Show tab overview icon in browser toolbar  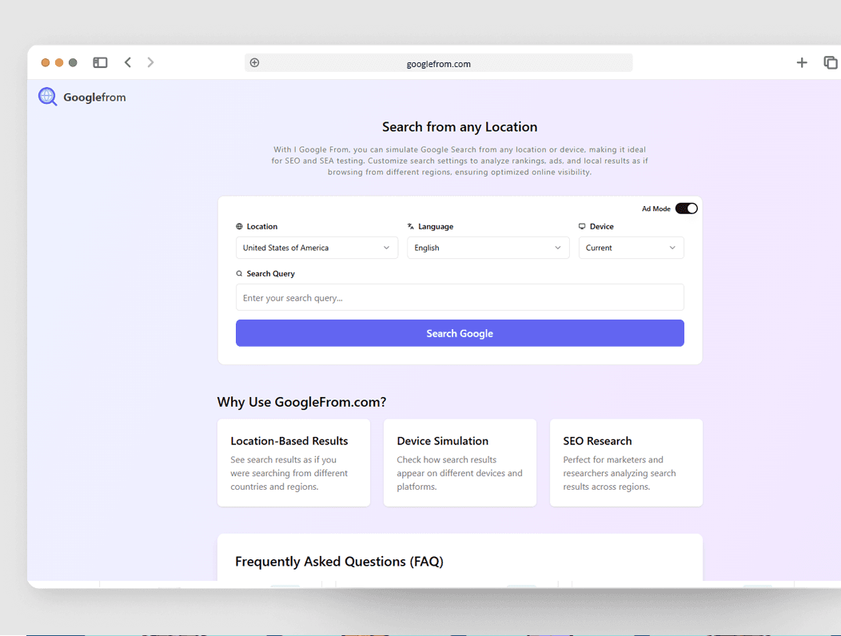831,62
